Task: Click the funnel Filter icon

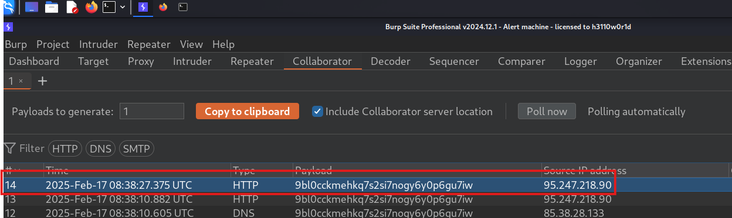Action: click(x=10, y=148)
